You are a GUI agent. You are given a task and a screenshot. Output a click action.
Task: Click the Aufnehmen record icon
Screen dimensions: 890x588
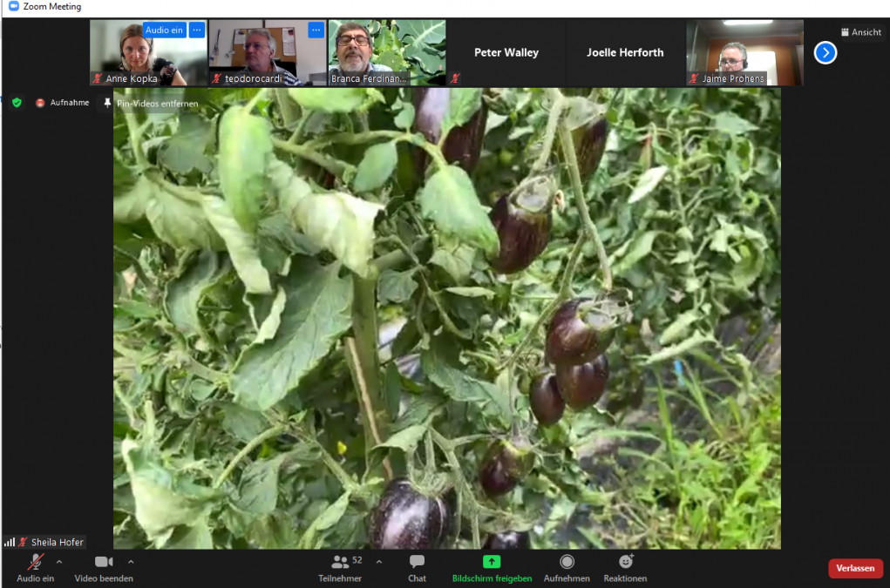[x=567, y=563]
